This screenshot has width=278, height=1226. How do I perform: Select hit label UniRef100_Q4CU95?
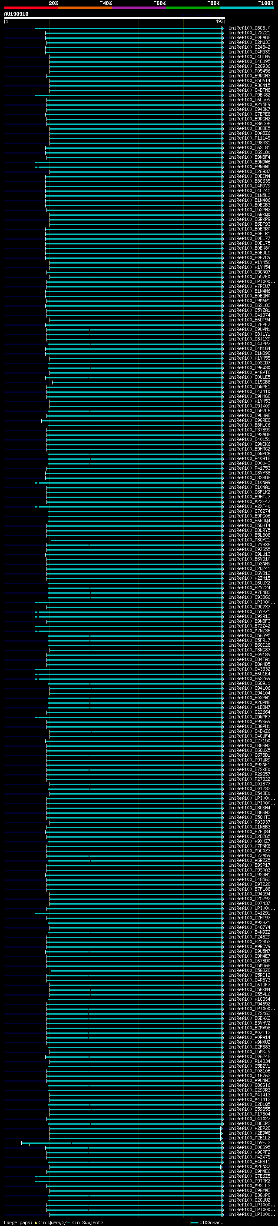pos(249,61)
